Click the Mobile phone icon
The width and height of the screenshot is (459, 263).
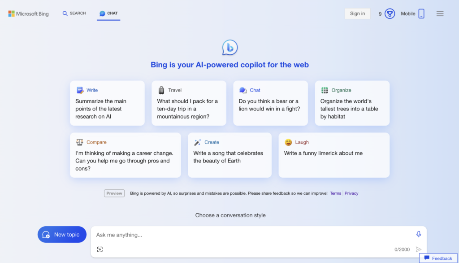(x=421, y=13)
